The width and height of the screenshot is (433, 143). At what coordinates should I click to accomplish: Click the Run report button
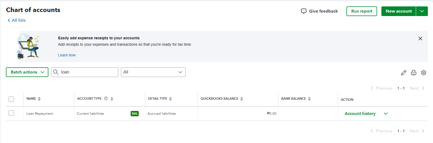[362, 11]
